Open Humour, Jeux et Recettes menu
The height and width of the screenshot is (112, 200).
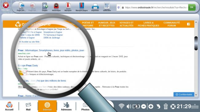(107, 24)
